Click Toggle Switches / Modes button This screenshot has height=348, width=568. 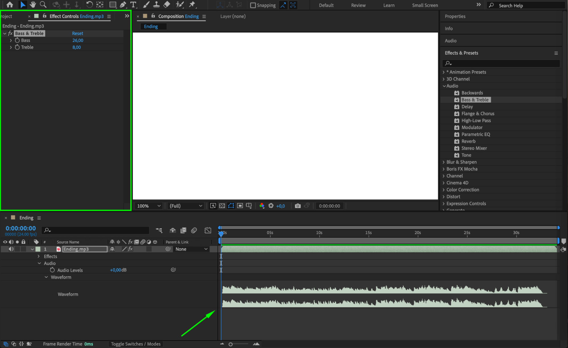click(136, 344)
